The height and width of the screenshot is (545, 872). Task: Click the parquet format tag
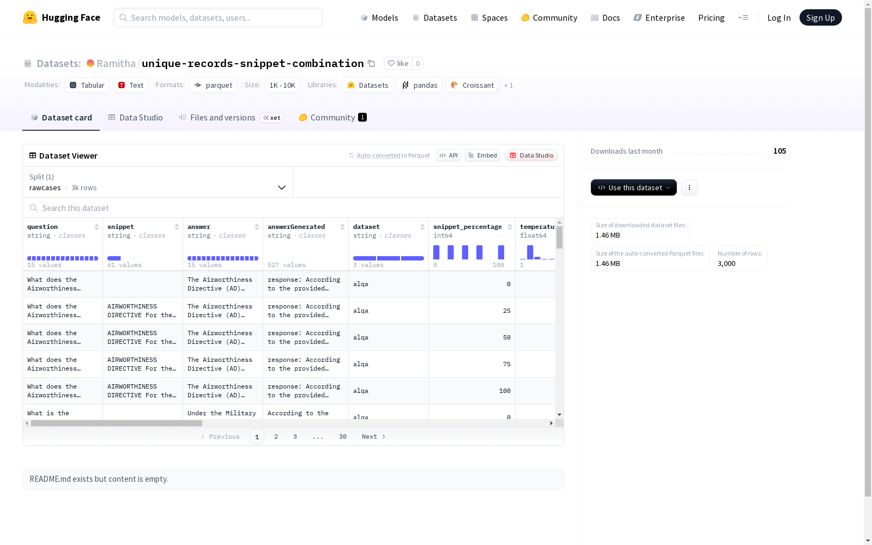213,85
